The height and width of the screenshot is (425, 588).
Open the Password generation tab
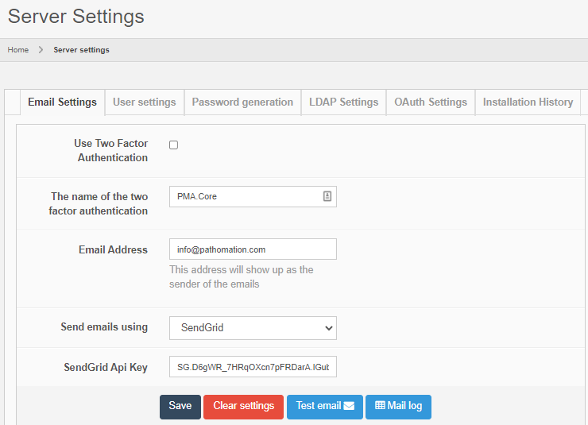click(x=242, y=102)
